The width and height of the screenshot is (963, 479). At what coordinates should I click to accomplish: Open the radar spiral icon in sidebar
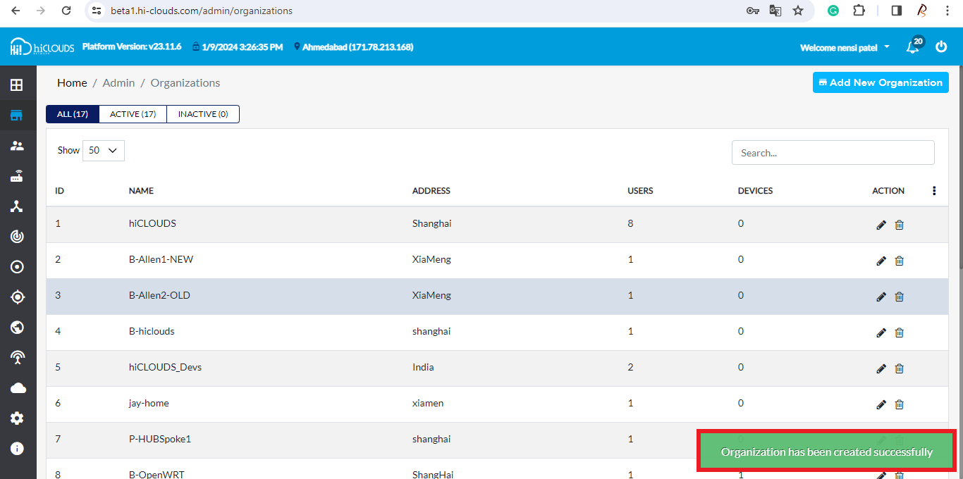coord(18,237)
